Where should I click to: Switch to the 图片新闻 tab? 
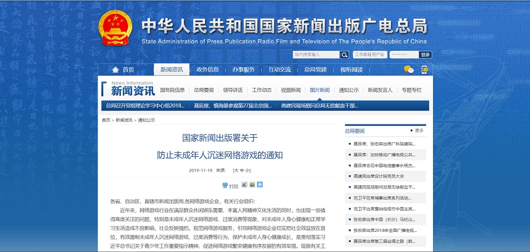tap(320, 90)
